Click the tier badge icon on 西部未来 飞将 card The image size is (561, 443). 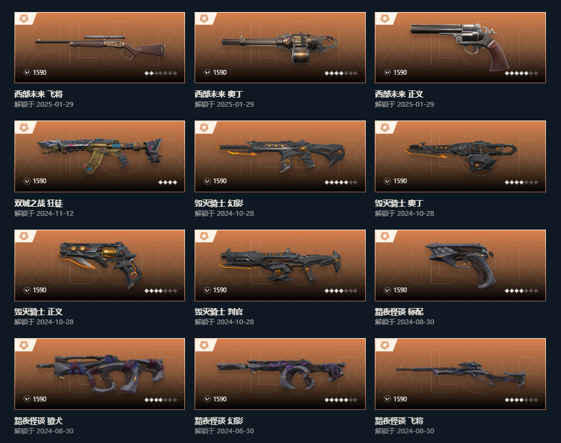click(24, 19)
